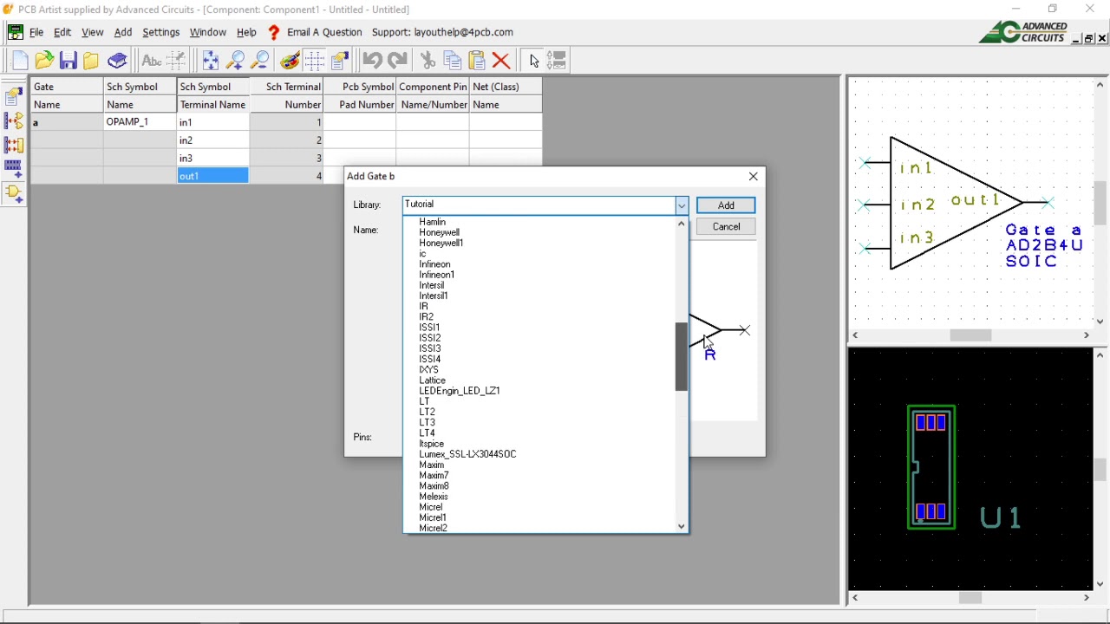Click the sidebar Add Gate icon

pos(14,193)
